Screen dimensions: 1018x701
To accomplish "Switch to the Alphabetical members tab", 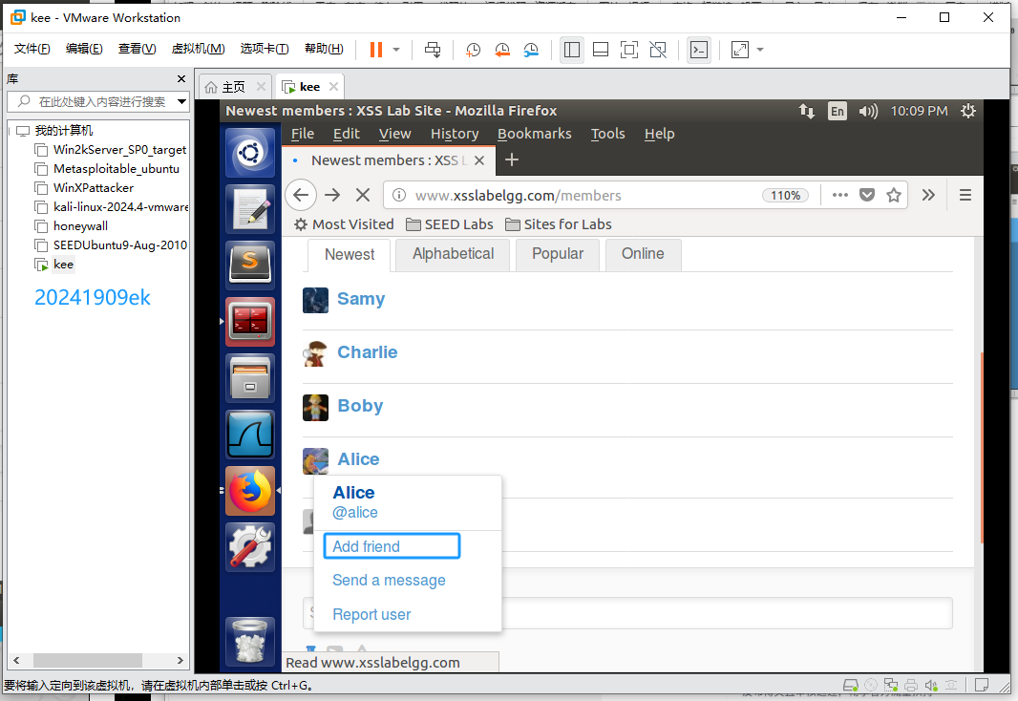I will (x=454, y=254).
